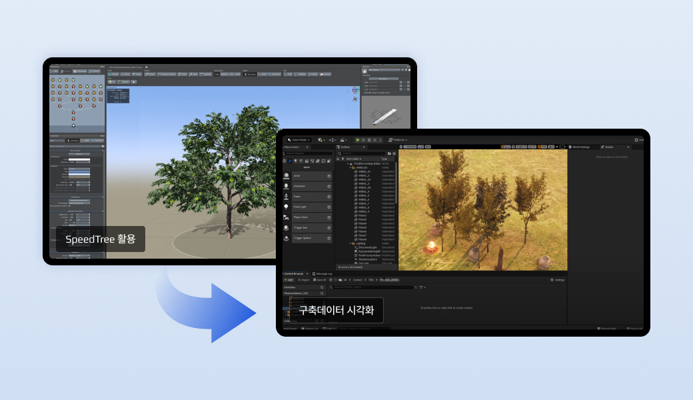Open the cinematics clapperboard dropdown in Unreal toolbar
Image resolution: width=693 pixels, height=400 pixels.
[343, 140]
